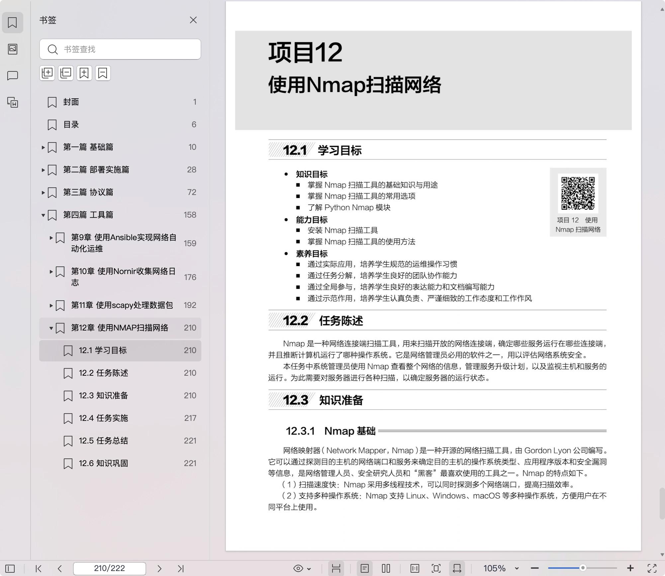Select bookmark 12.2 任务陈述

[120, 373]
